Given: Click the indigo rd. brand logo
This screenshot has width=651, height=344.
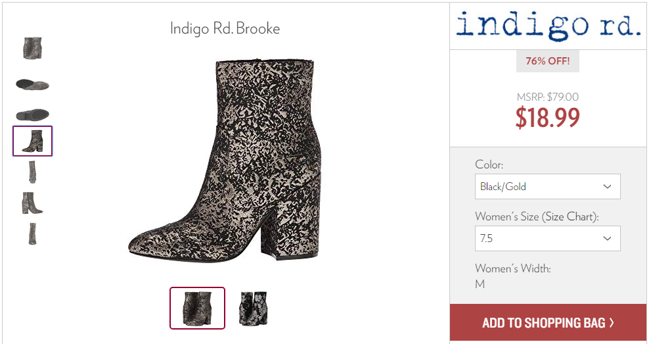Looking at the screenshot, I should pos(548,26).
